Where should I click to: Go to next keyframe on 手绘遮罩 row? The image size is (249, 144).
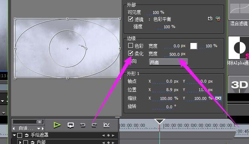pos(113,136)
